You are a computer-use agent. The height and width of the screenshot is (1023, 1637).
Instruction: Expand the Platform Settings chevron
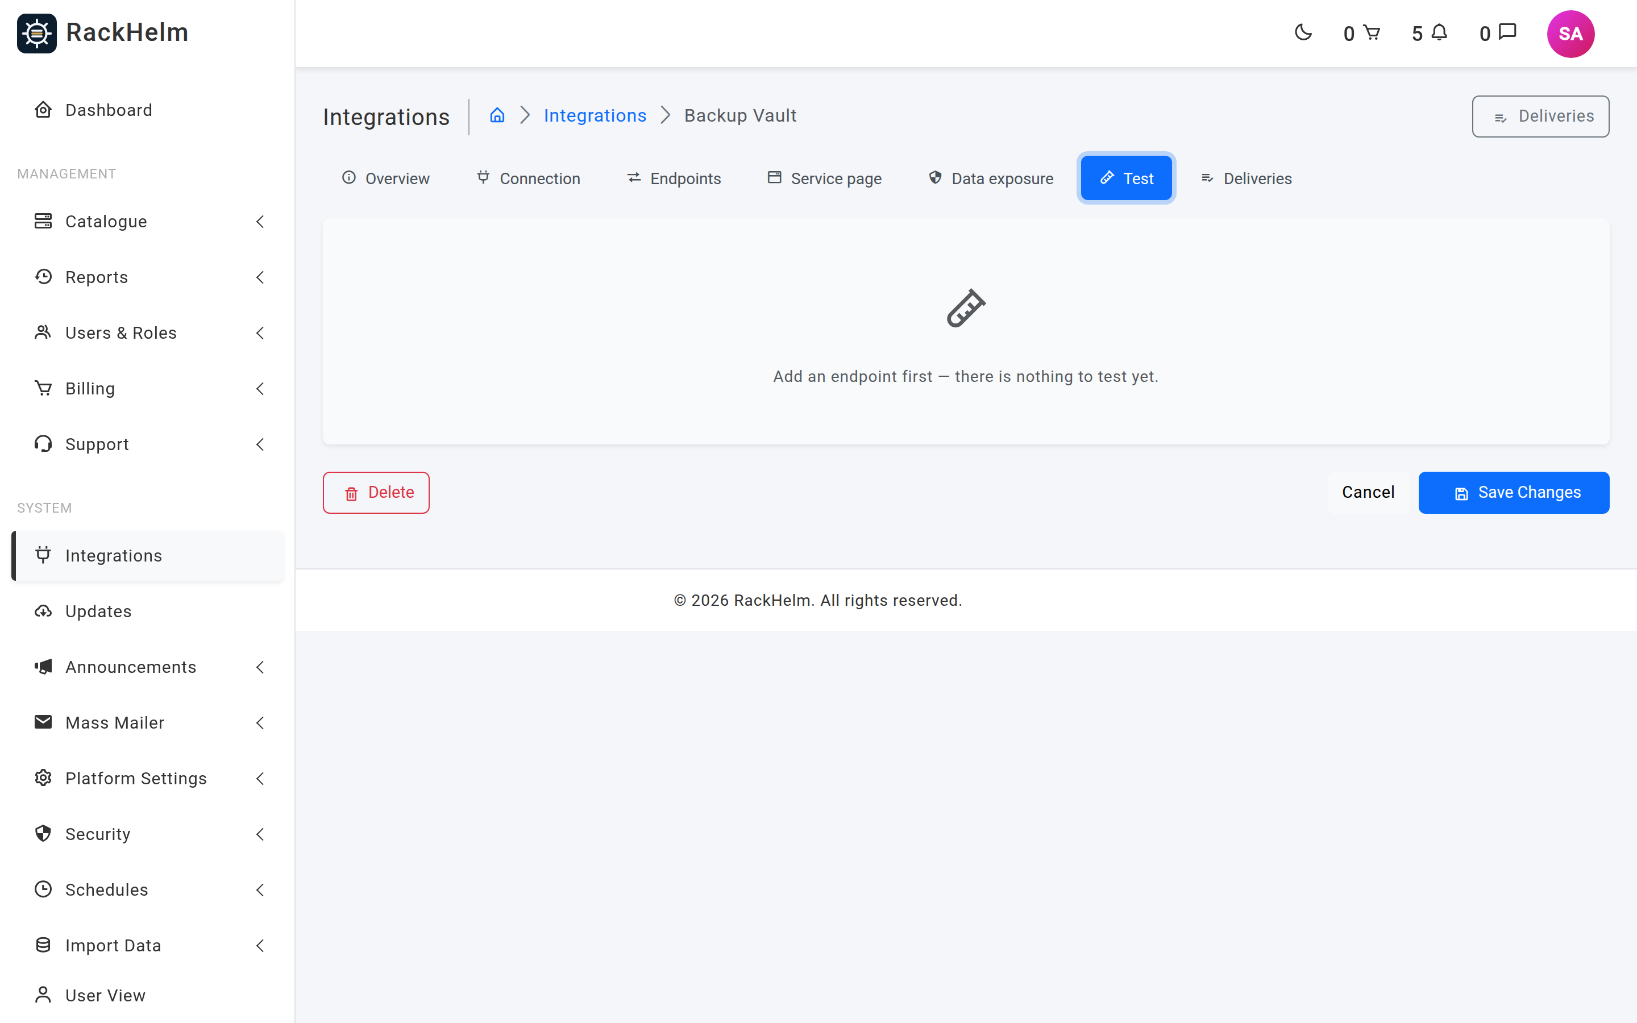(x=260, y=778)
